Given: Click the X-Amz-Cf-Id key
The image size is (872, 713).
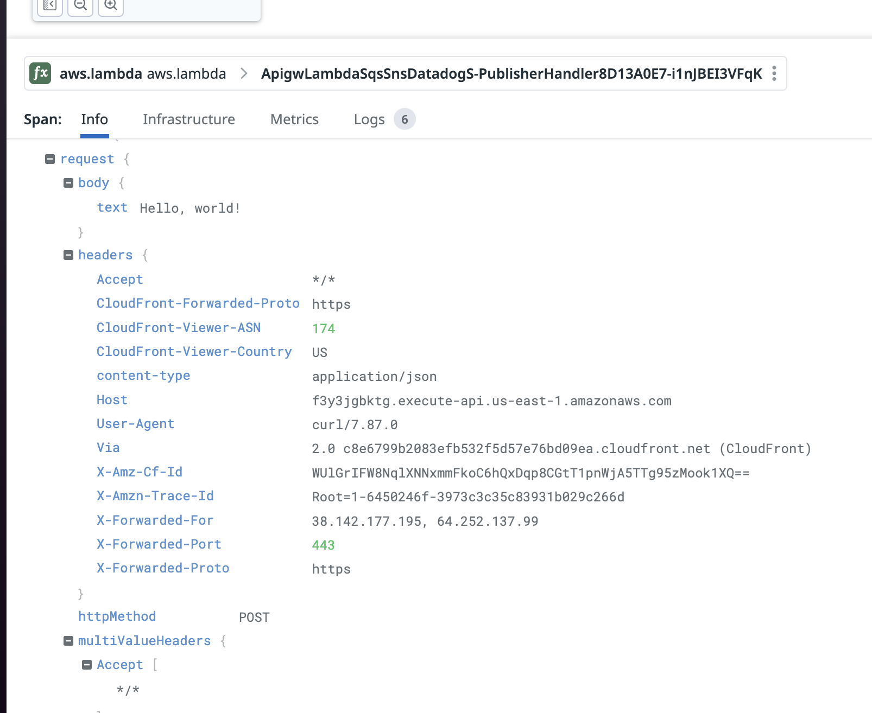Looking at the screenshot, I should coord(140,472).
